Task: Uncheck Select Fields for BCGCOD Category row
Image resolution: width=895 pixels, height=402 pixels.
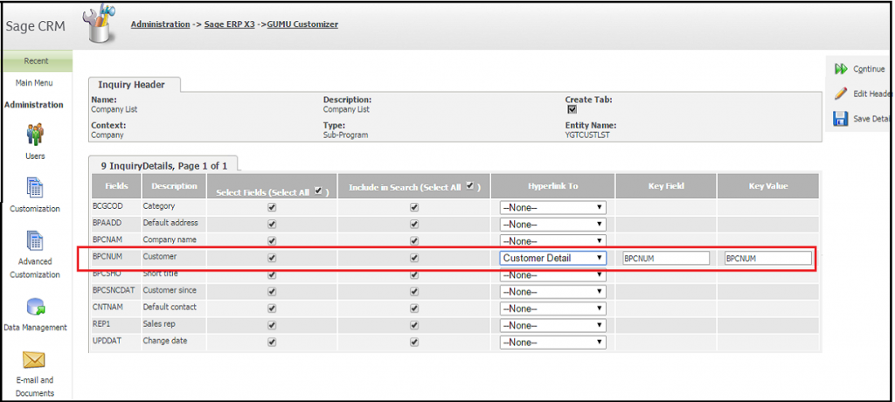Action: [272, 208]
